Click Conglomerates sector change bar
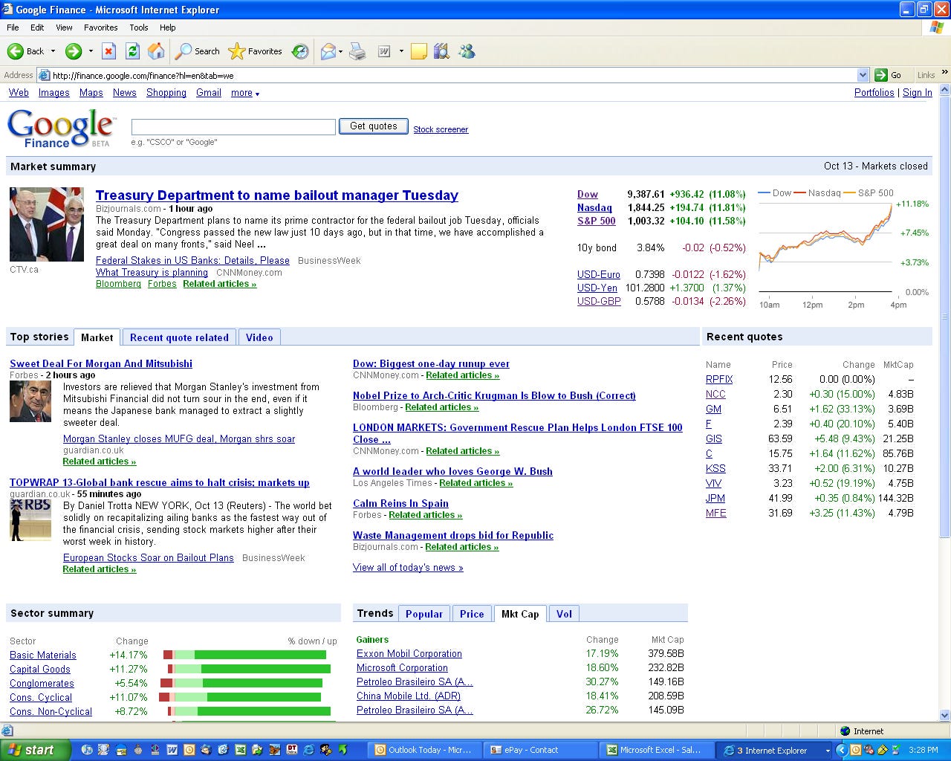The width and height of the screenshot is (951, 761). coord(241,683)
